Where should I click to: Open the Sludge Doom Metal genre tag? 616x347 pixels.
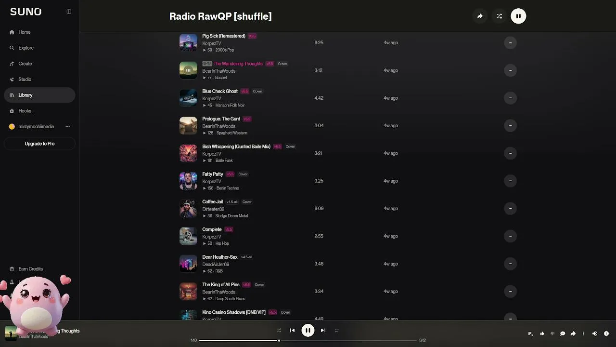pos(231,216)
